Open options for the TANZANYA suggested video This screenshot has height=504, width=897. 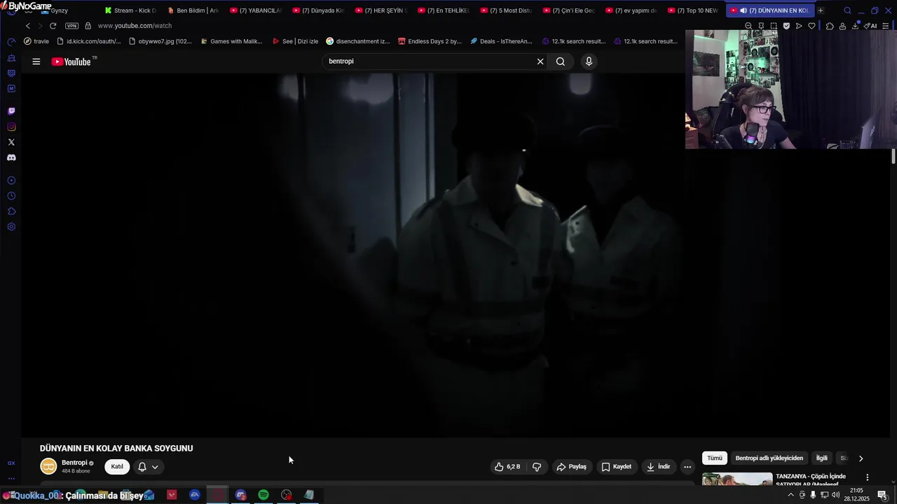click(868, 477)
